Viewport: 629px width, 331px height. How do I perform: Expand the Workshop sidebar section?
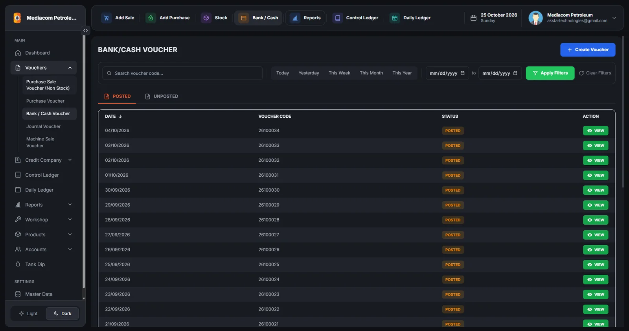pyautogui.click(x=43, y=220)
